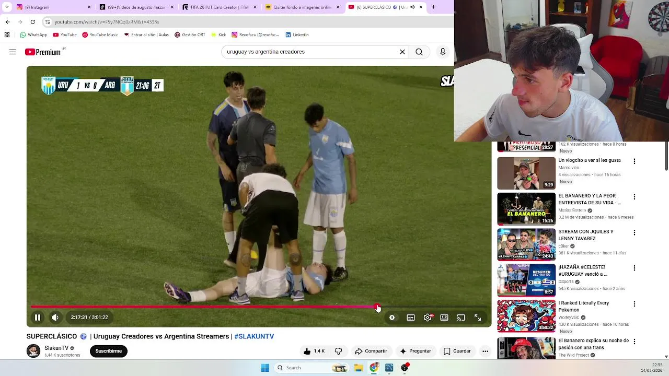Open the SlakunTV channel avatar

tap(33, 351)
